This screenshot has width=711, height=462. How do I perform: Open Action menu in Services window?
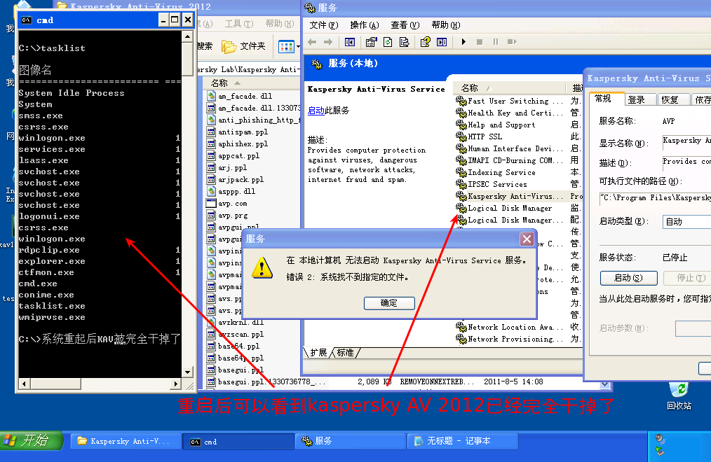click(x=364, y=25)
